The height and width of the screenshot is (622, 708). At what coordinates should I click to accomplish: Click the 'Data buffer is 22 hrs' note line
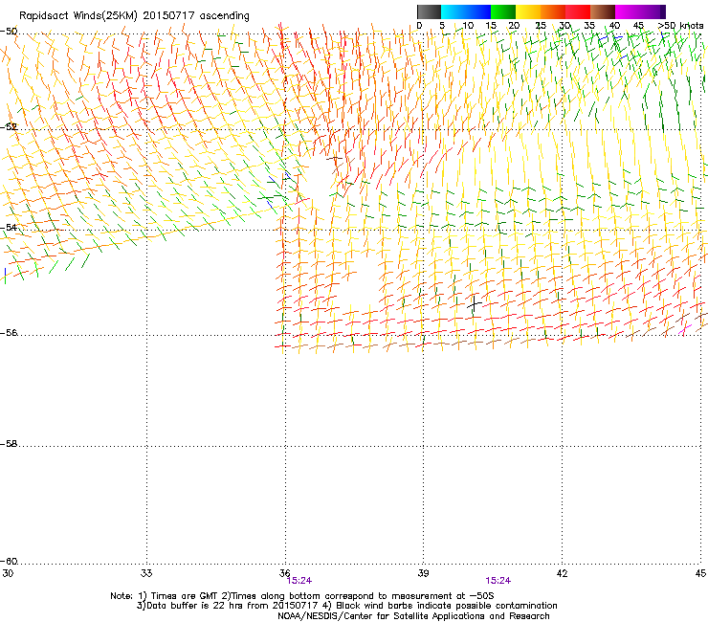[x=346, y=606]
